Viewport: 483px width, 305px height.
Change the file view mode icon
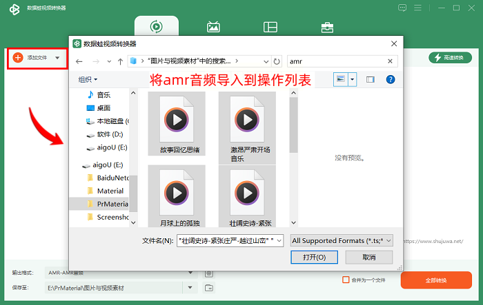(340, 79)
